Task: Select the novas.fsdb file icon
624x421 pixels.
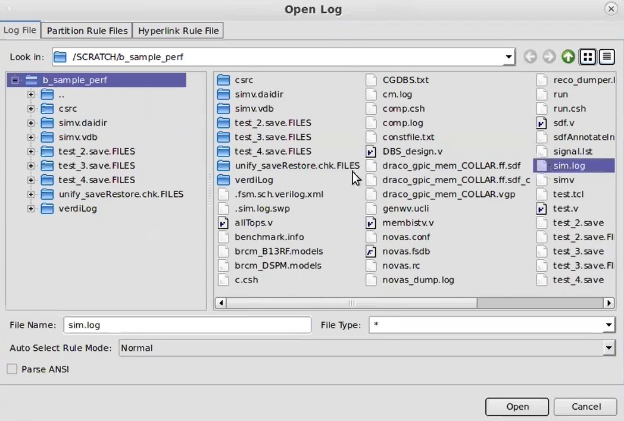Action: coord(371,252)
